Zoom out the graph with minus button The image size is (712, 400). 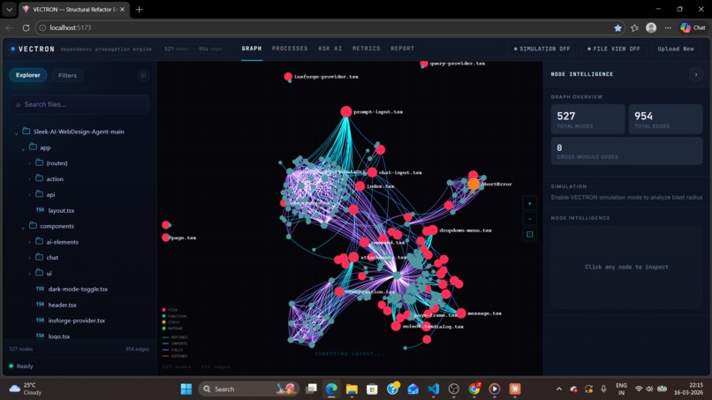[529, 219]
